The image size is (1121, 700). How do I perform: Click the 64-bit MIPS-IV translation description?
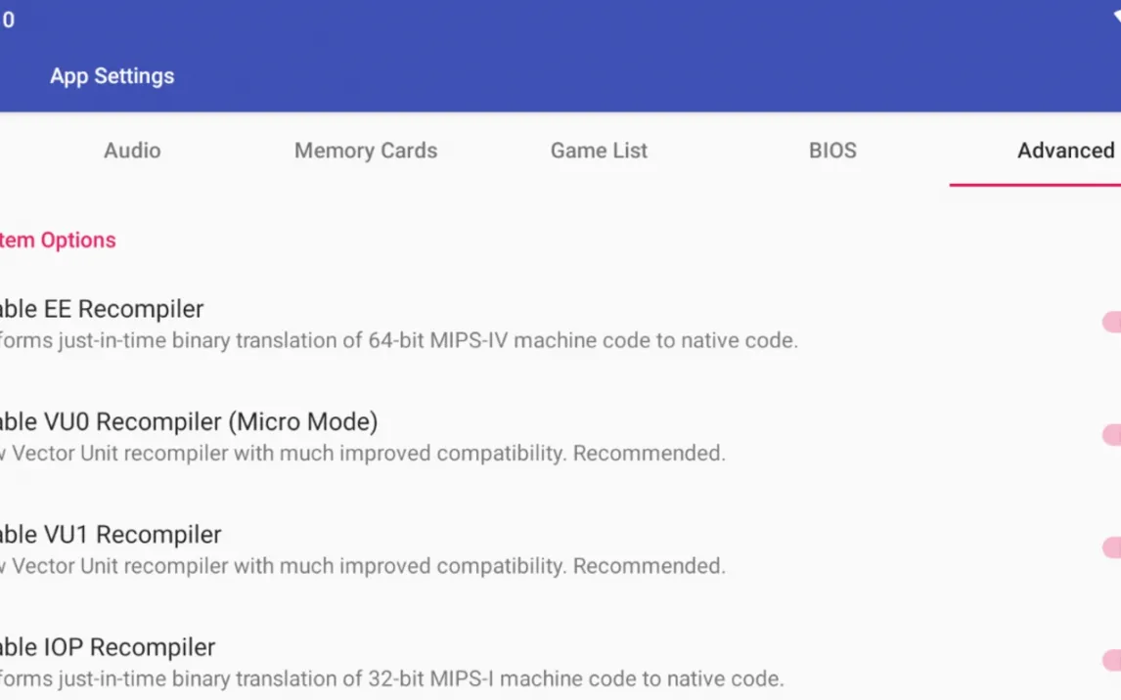click(399, 340)
